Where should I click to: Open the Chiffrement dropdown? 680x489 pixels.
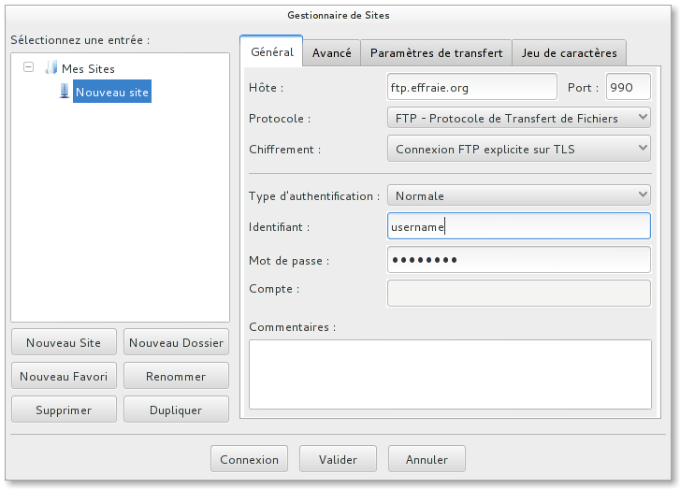pos(518,148)
